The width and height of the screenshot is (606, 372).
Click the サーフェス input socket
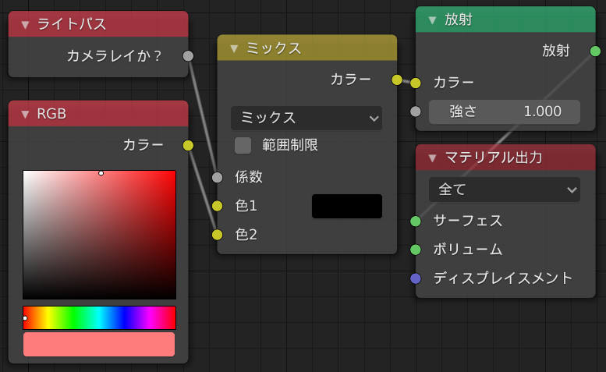[x=416, y=221]
